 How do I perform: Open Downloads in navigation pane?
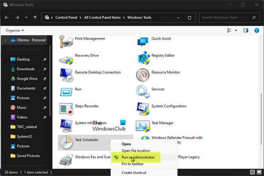tap(26, 69)
